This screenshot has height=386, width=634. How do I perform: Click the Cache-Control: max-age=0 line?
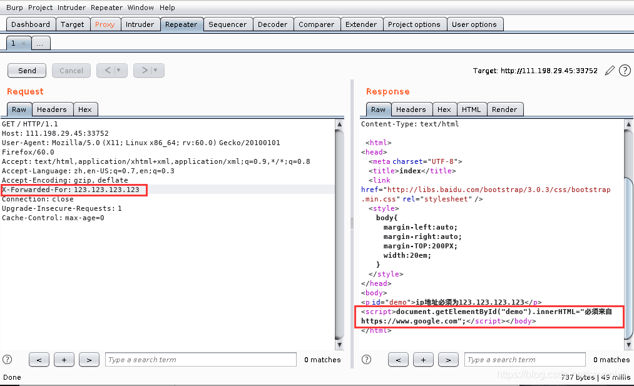coord(53,218)
